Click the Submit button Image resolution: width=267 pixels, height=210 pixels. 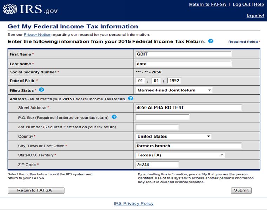241,190
